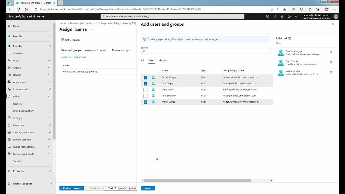Click the panel's horizontal scrollbar
This screenshot has width=345, height=194.
tap(197, 181)
